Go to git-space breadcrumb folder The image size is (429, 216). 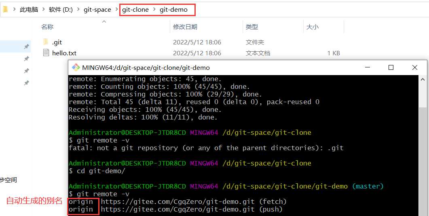pyautogui.click(x=97, y=10)
